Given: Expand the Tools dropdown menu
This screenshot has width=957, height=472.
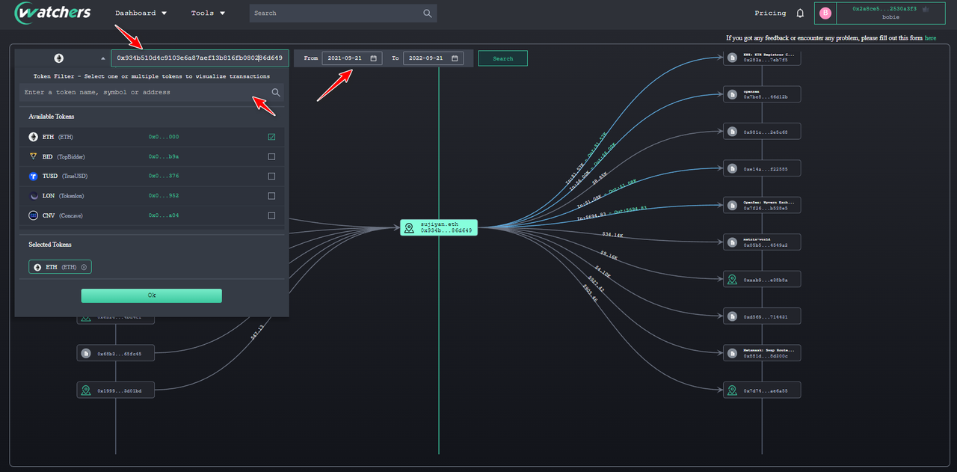Looking at the screenshot, I should coord(208,13).
